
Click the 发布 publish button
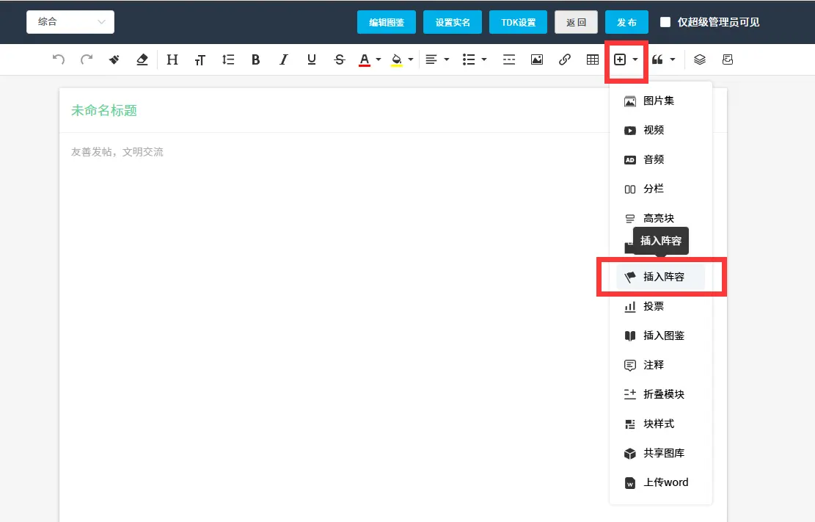[626, 22]
